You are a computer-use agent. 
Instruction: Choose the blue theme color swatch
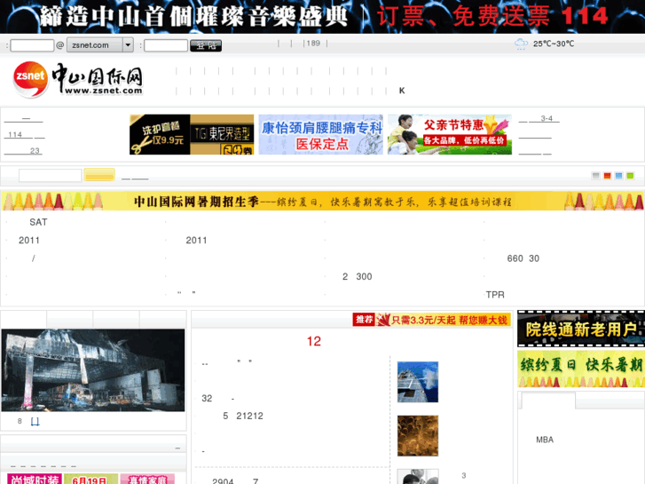[x=618, y=176]
